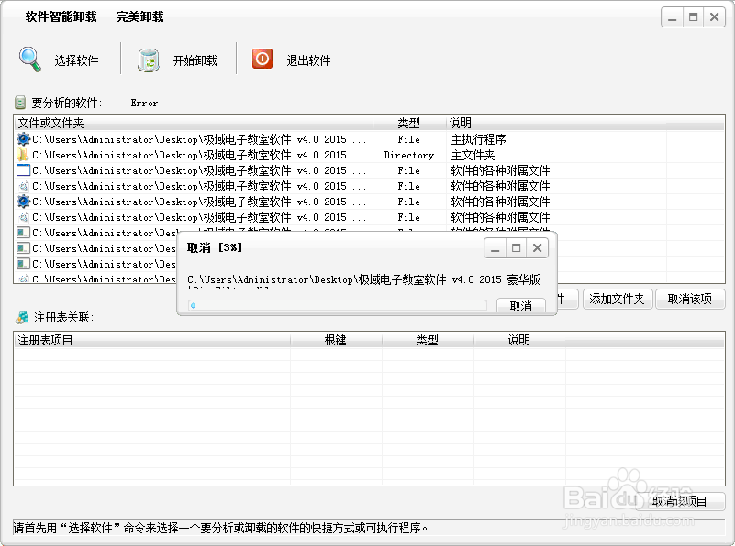
Task: Select the Directory type row 主文件夹
Action: point(370,155)
